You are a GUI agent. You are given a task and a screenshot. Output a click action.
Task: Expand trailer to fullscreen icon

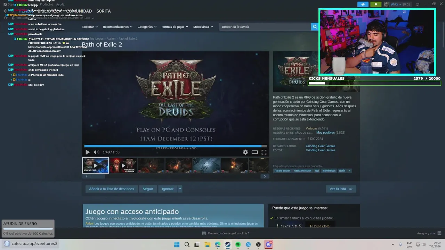264,152
